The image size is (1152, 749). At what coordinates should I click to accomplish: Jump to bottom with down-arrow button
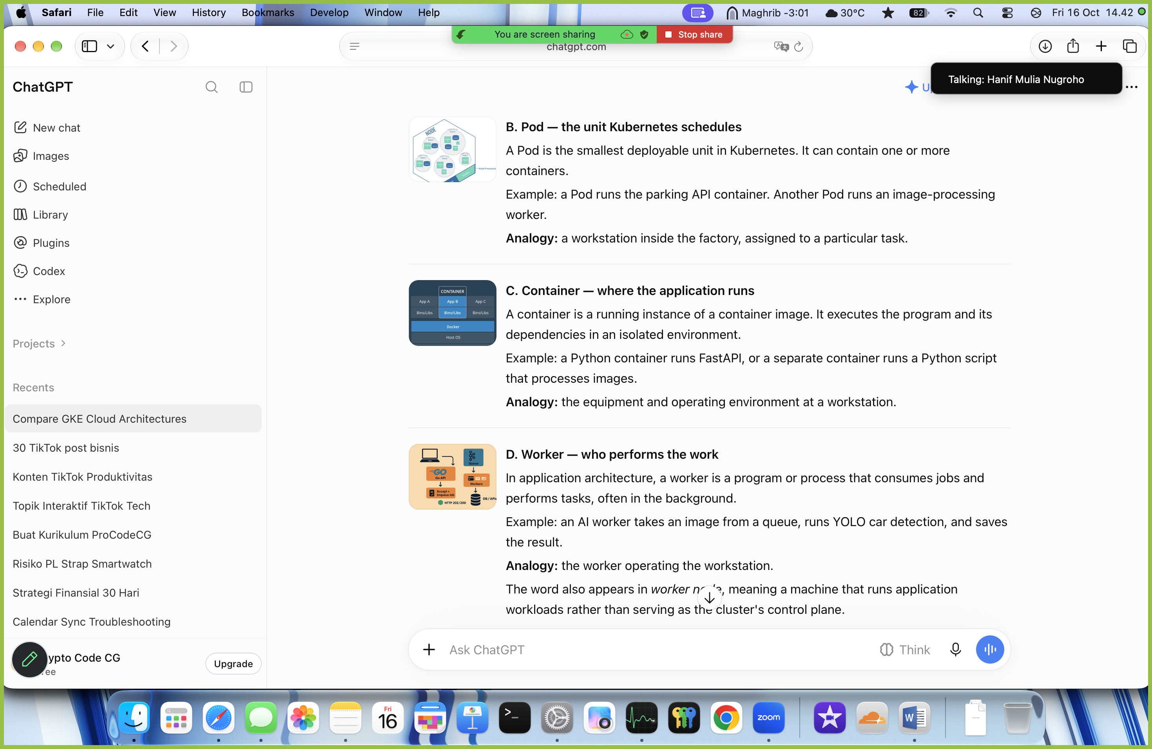coord(710,597)
